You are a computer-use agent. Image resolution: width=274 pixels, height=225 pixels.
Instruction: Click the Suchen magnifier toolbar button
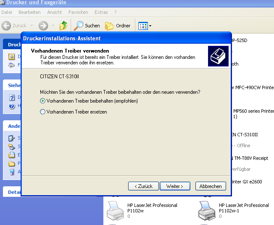click(87, 26)
